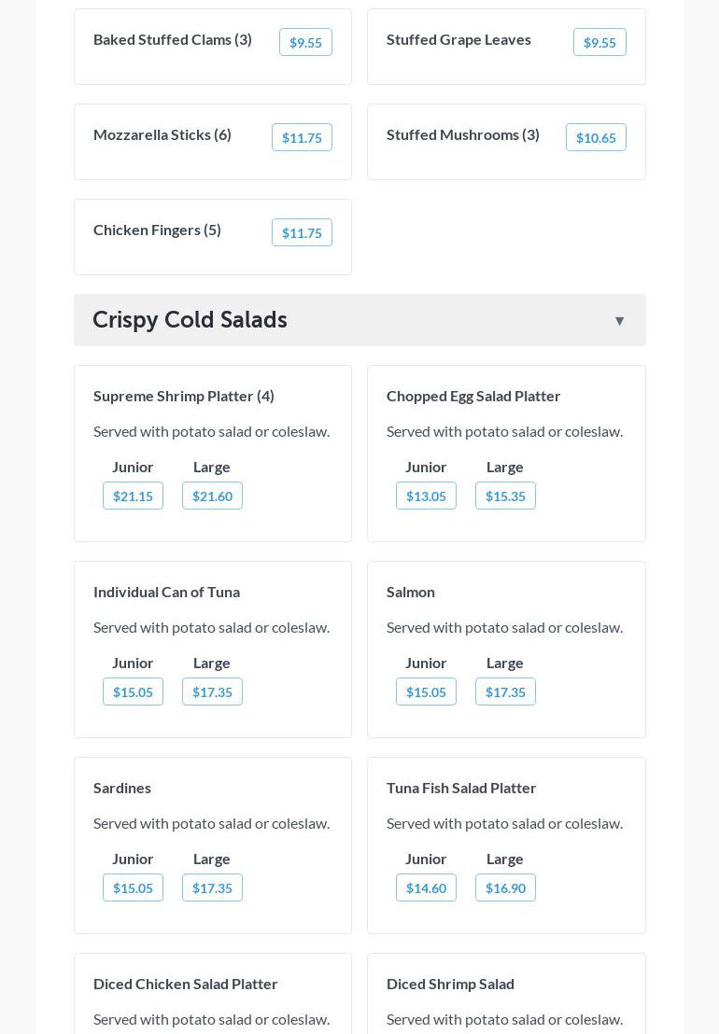Open the Diced Chicken Salad Platter item
Image resolution: width=719 pixels, height=1034 pixels.
point(186,984)
